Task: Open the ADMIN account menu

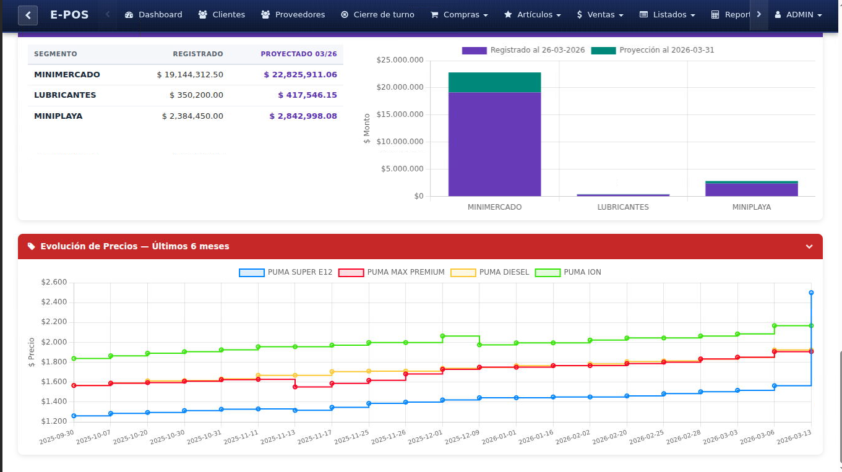Action: coord(800,15)
